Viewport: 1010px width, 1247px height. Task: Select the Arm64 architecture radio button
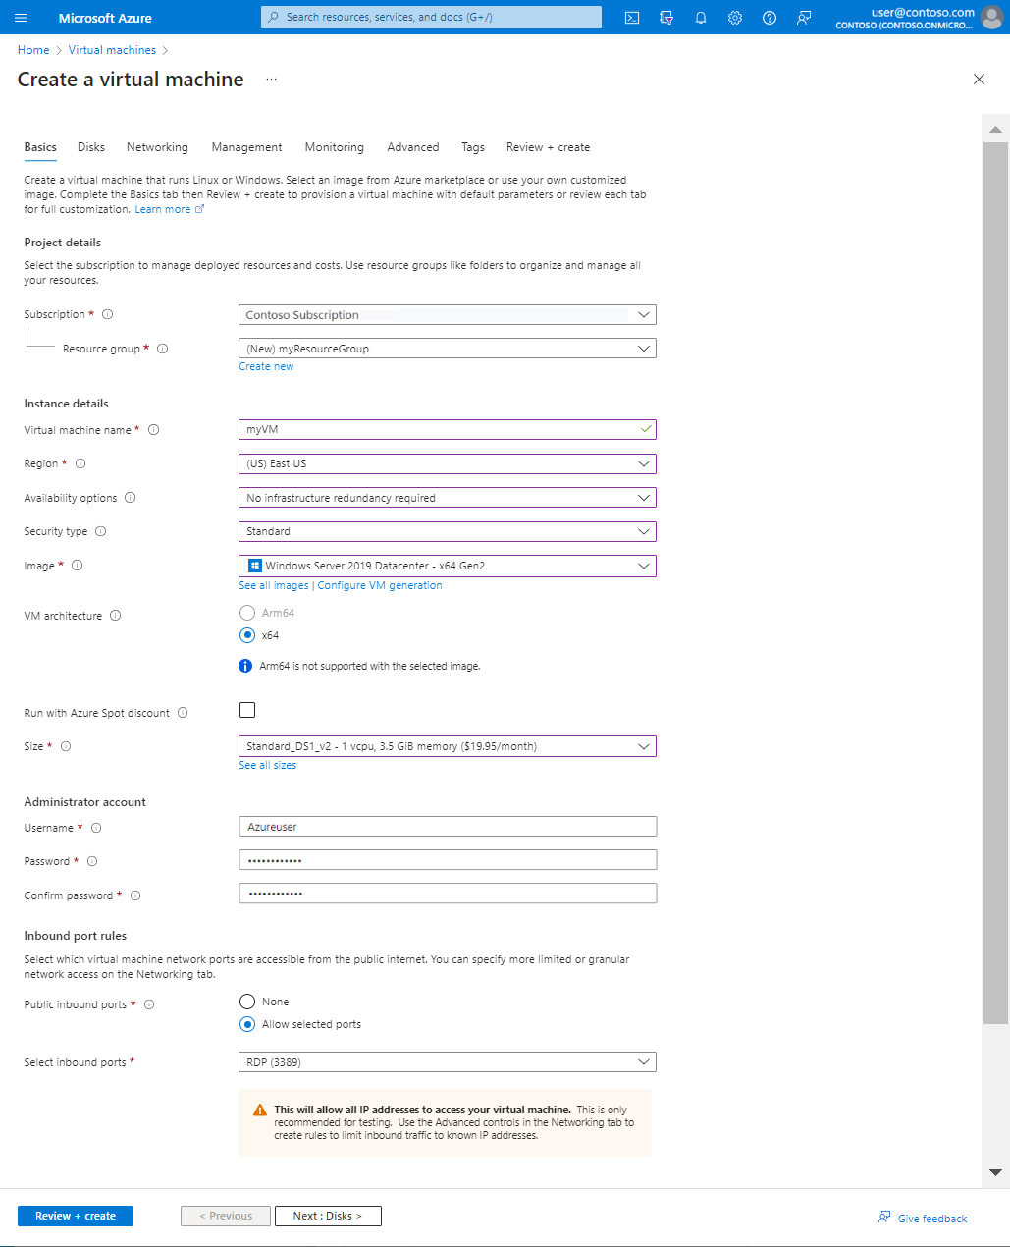[x=247, y=613]
